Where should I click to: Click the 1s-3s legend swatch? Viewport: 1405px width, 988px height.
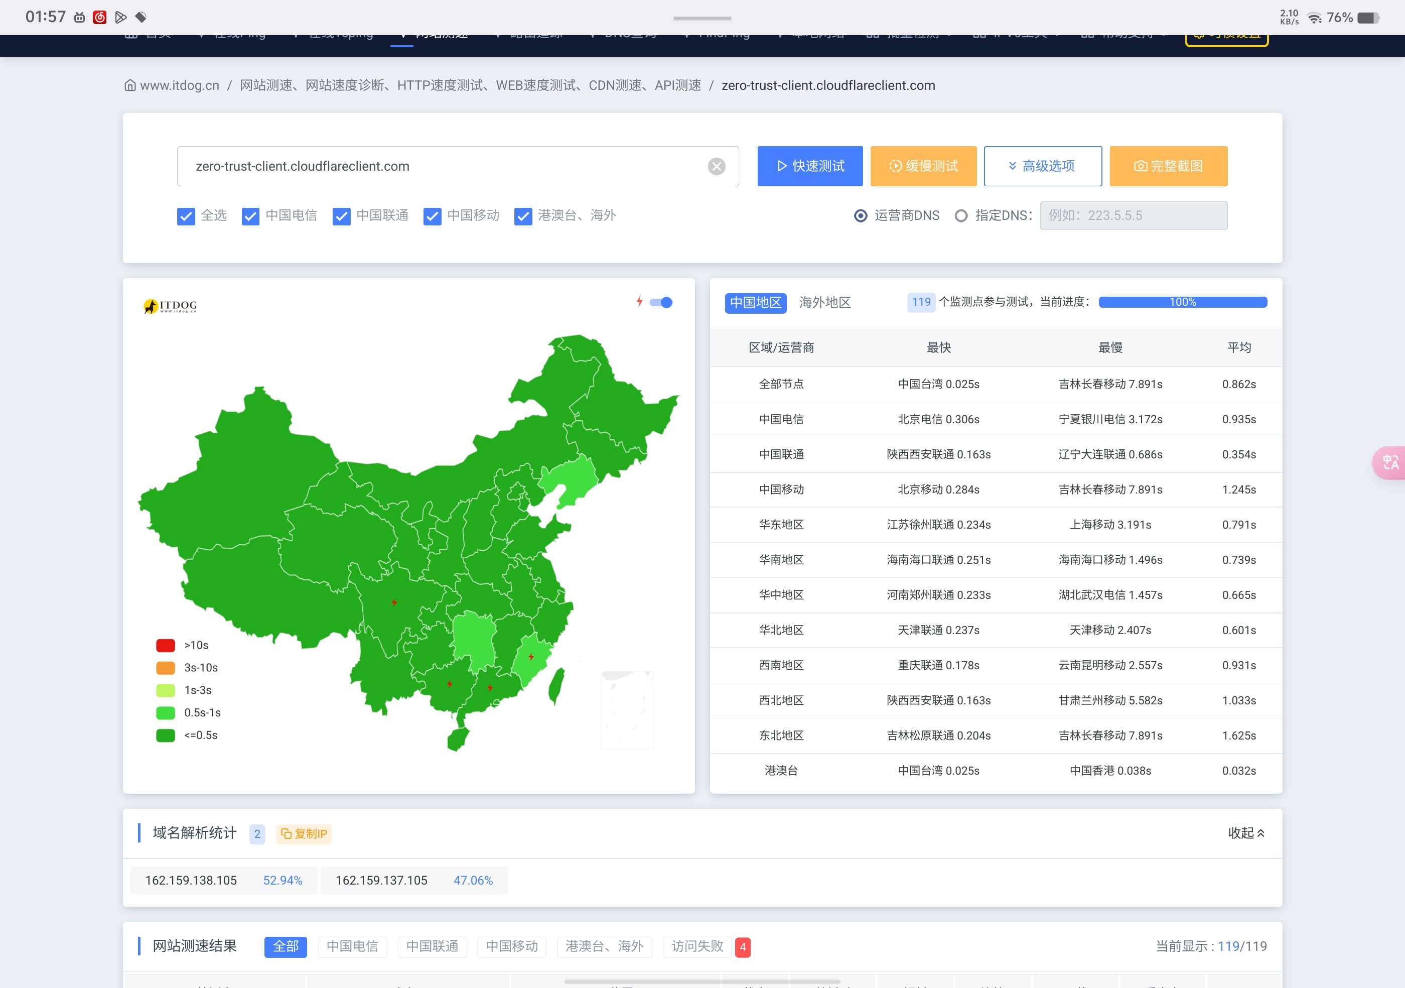[x=165, y=690]
